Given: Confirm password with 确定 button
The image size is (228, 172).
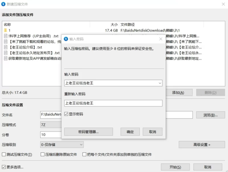Looking at the screenshot, I should [130, 132].
